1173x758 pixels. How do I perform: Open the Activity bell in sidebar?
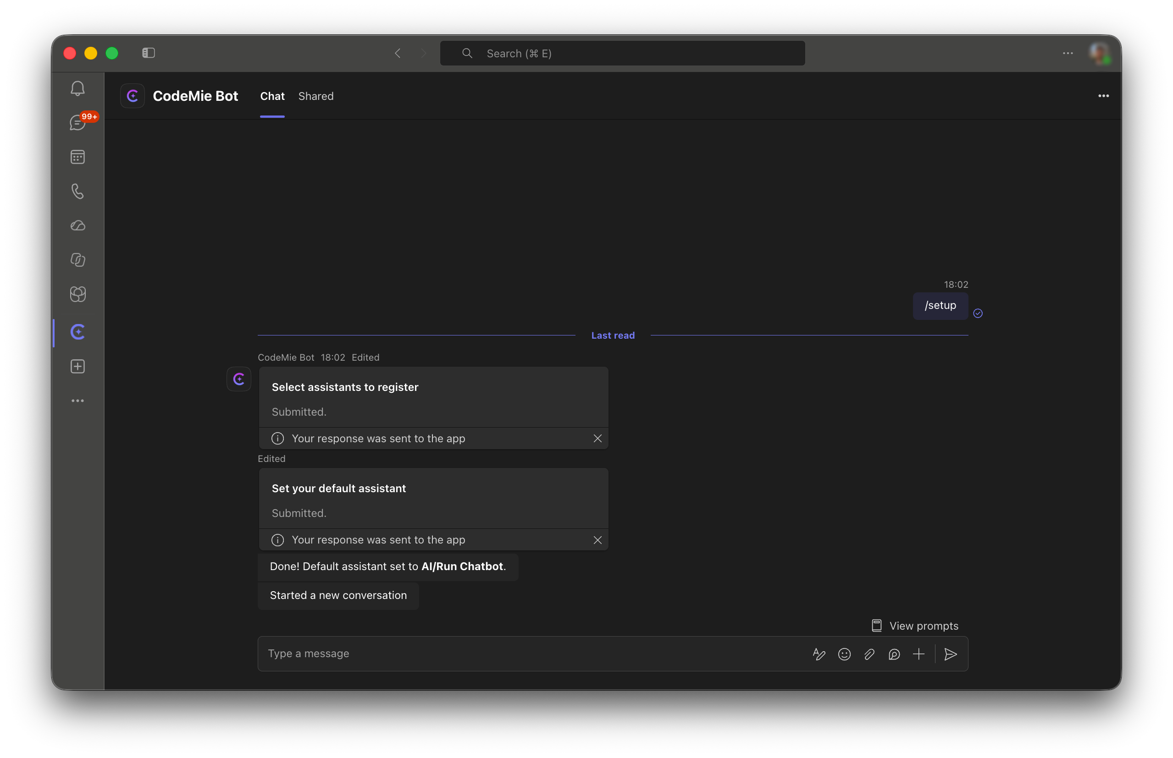[x=78, y=88]
